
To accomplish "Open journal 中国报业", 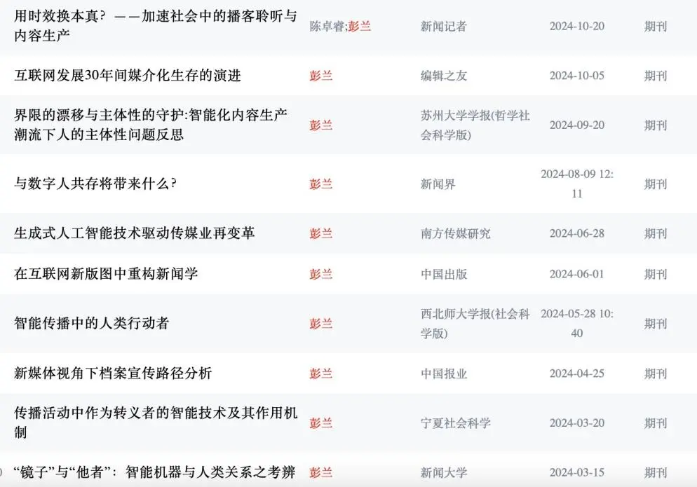I will 444,373.
